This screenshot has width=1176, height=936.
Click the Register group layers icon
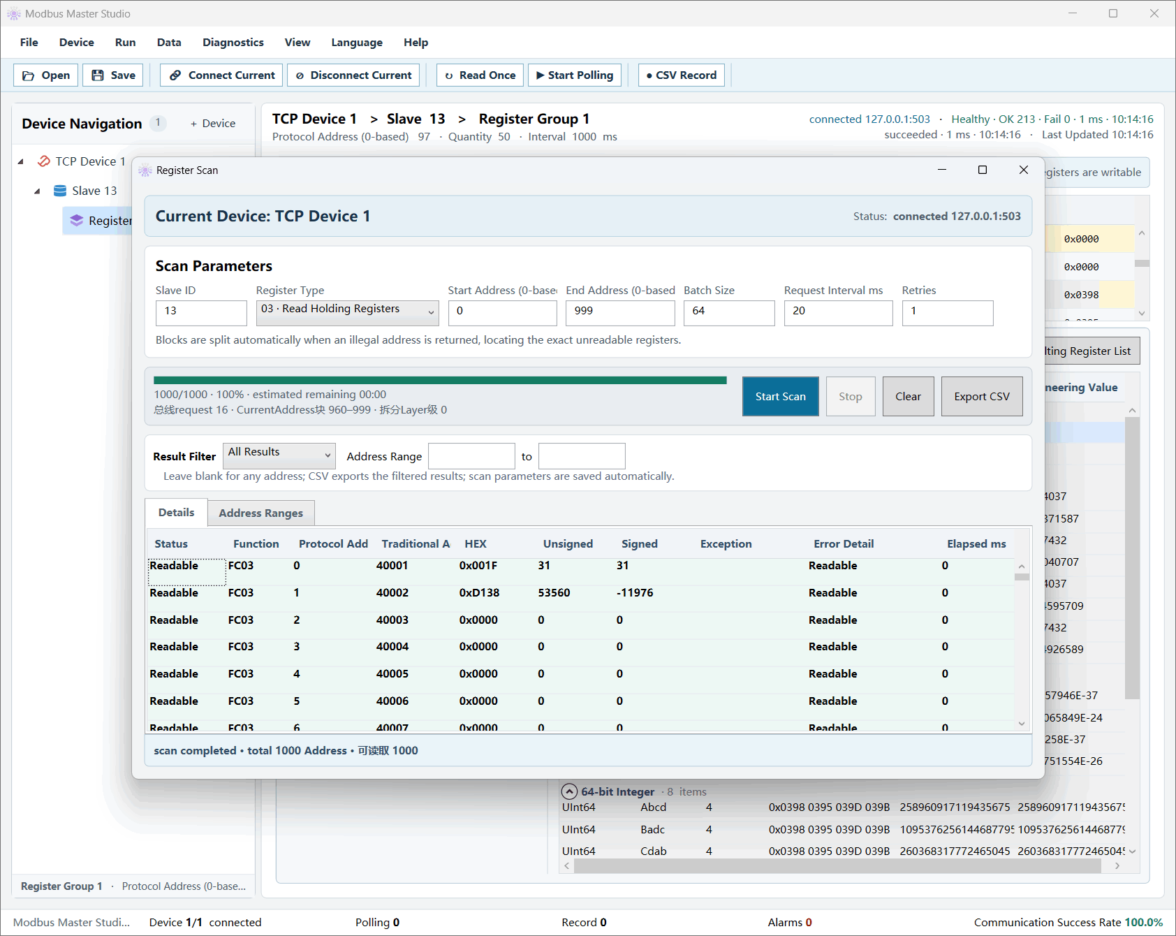coord(77,221)
